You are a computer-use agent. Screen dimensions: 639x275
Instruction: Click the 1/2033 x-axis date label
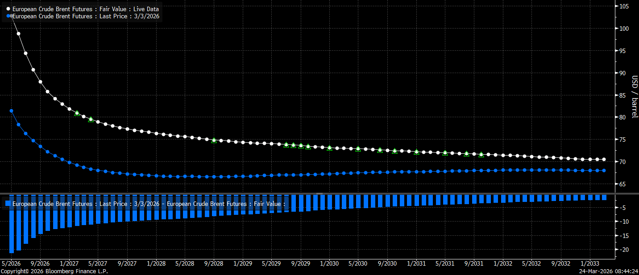[590, 263]
